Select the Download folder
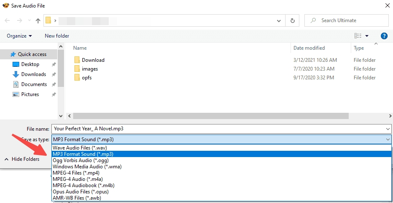 pos(93,60)
